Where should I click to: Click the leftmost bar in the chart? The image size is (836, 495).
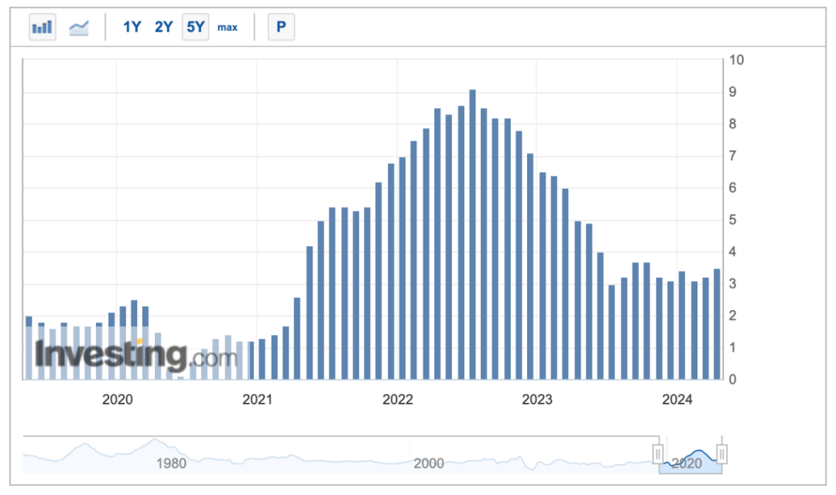pyautogui.click(x=29, y=348)
